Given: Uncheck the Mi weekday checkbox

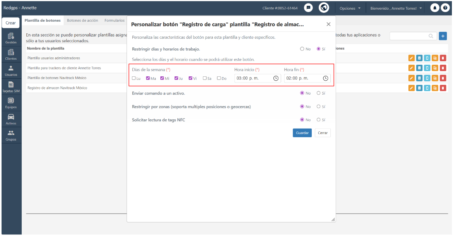Looking at the screenshot, I should coord(162,78).
